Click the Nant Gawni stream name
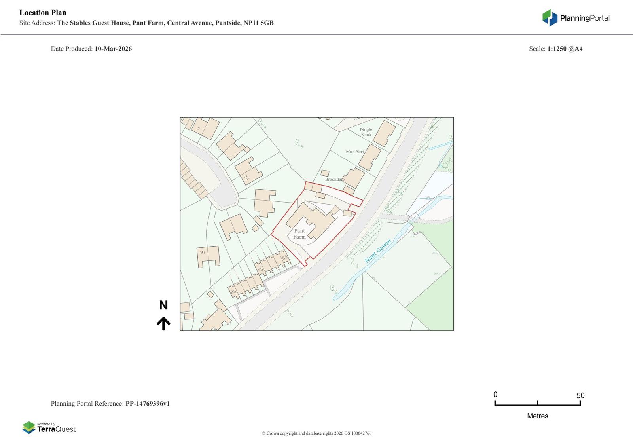 pyautogui.click(x=377, y=251)
